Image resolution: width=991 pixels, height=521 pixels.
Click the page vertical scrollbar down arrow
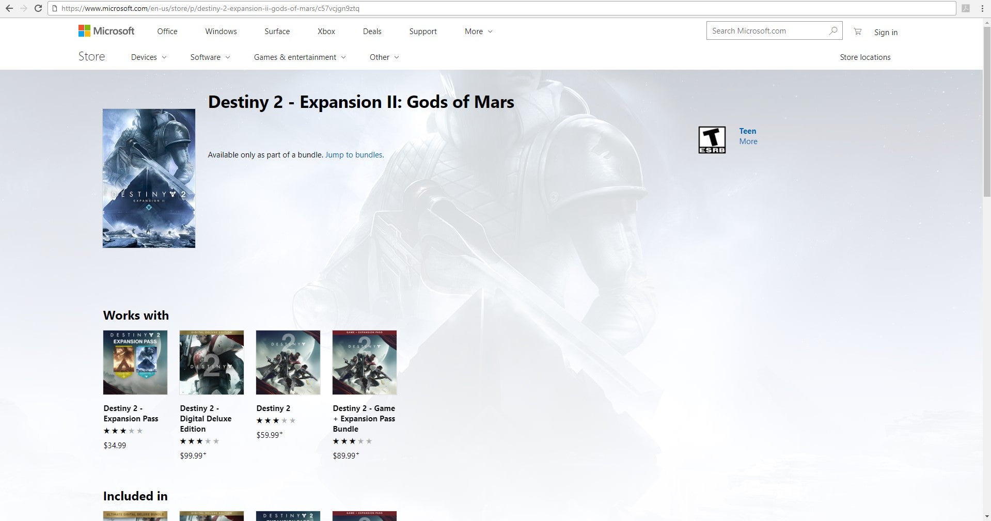point(986,516)
